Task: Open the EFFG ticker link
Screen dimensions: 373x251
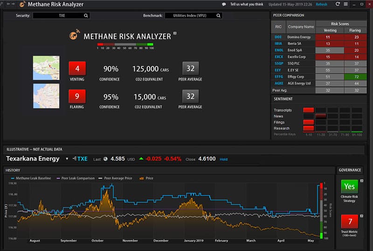Action: click(x=279, y=77)
